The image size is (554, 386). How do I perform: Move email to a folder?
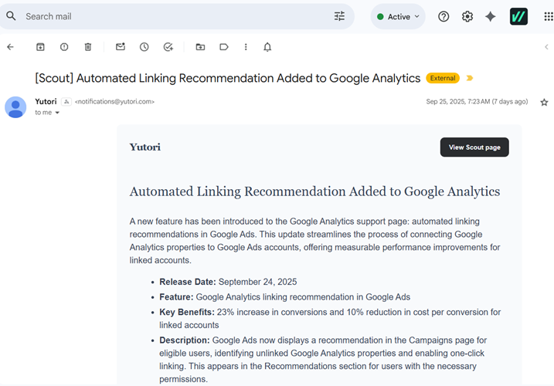200,47
